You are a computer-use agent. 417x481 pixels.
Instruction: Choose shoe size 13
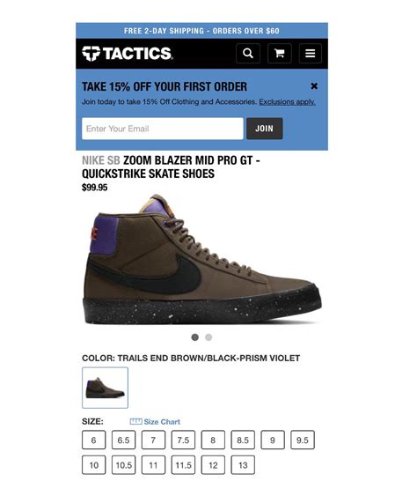pos(243,465)
